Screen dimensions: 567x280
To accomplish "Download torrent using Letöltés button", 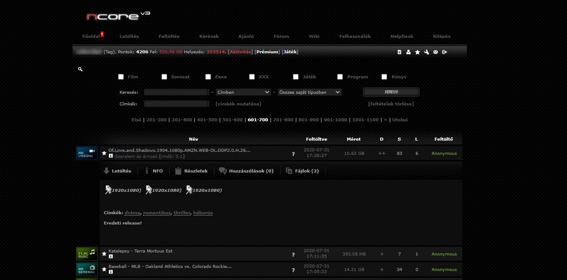I will (x=118, y=171).
